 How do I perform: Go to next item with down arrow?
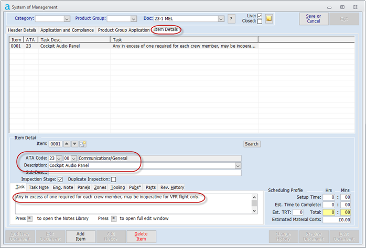(x=74, y=144)
